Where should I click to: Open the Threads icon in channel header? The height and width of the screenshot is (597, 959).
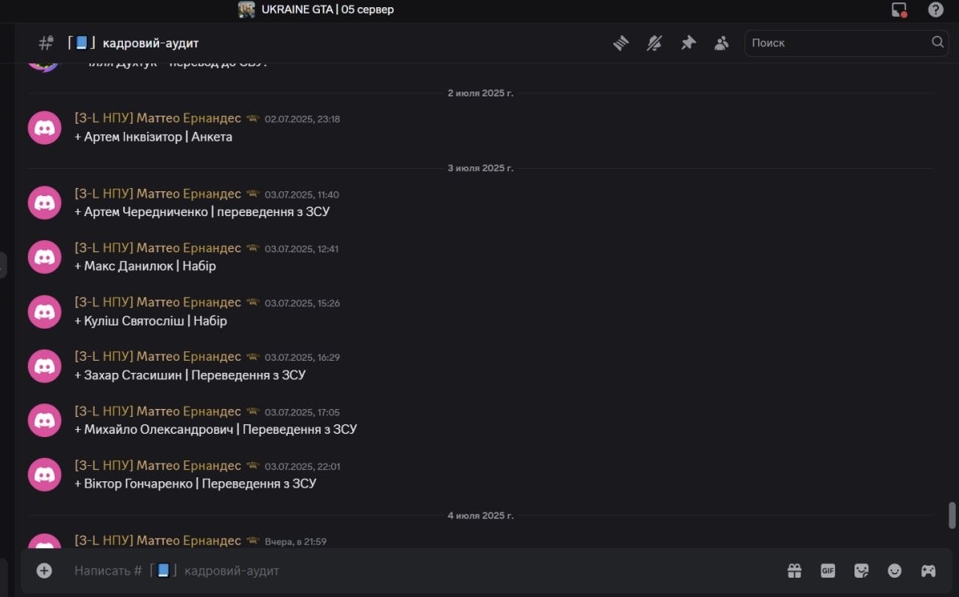(x=621, y=43)
